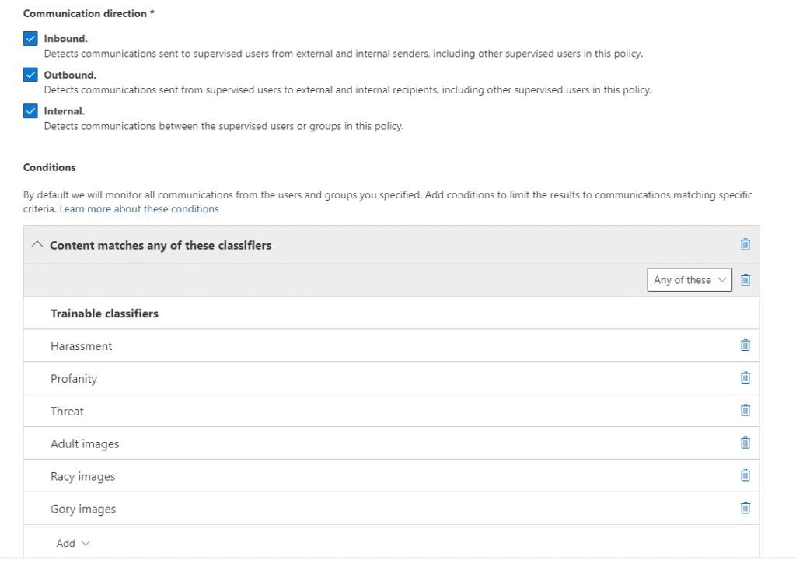Collapse the Content matches any classifiers section

tap(37, 245)
